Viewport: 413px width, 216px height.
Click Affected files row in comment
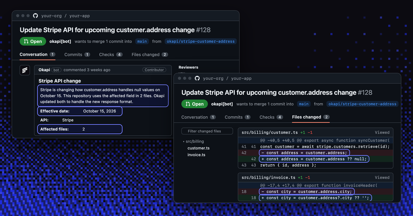[80, 129]
